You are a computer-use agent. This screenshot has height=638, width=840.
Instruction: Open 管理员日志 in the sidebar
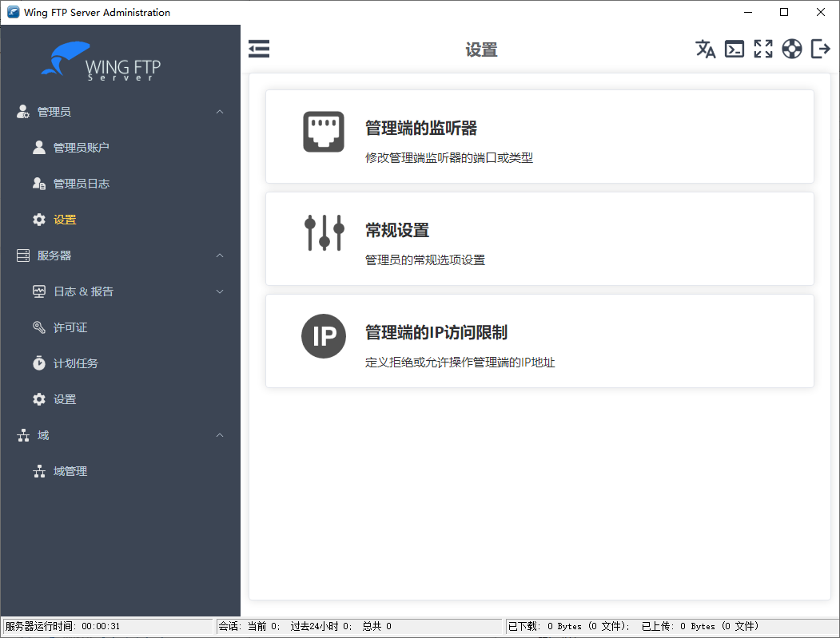[76, 183]
